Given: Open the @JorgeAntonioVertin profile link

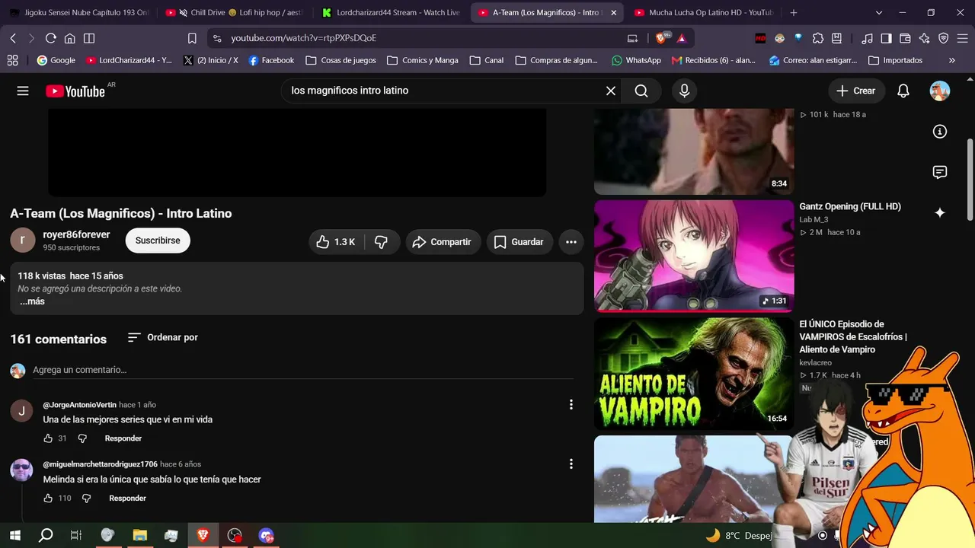Looking at the screenshot, I should pos(80,405).
